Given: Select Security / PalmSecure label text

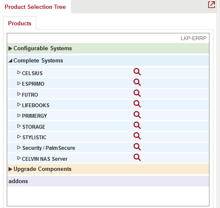Looking at the screenshot, I should 49,148.
